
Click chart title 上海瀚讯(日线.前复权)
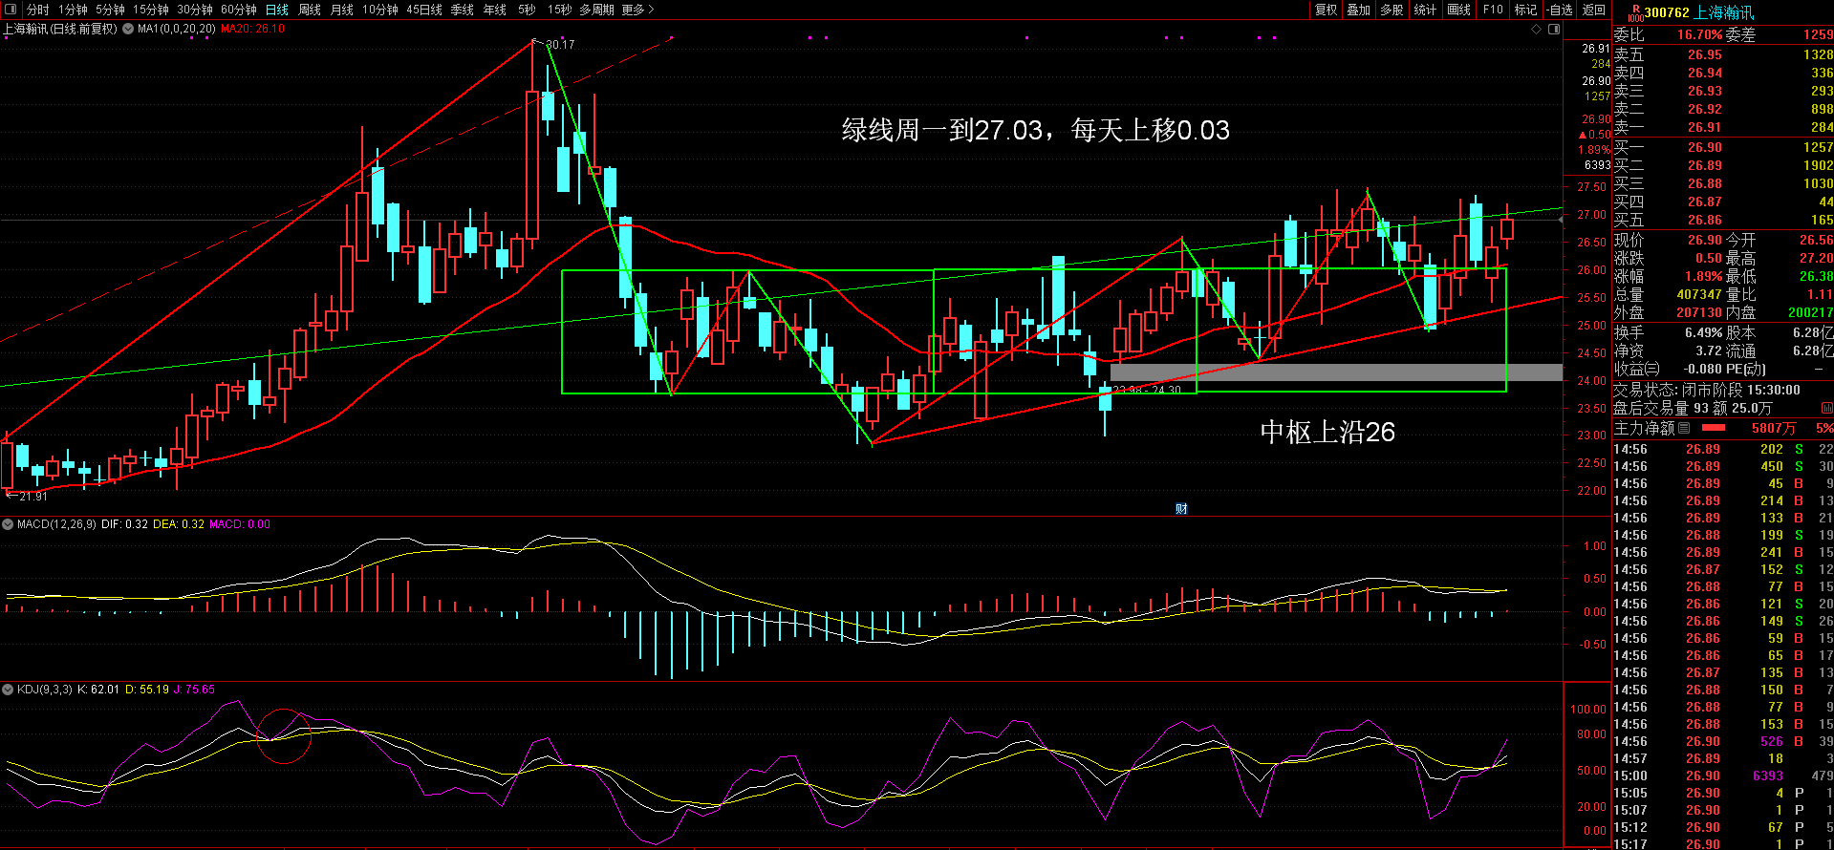(60, 29)
